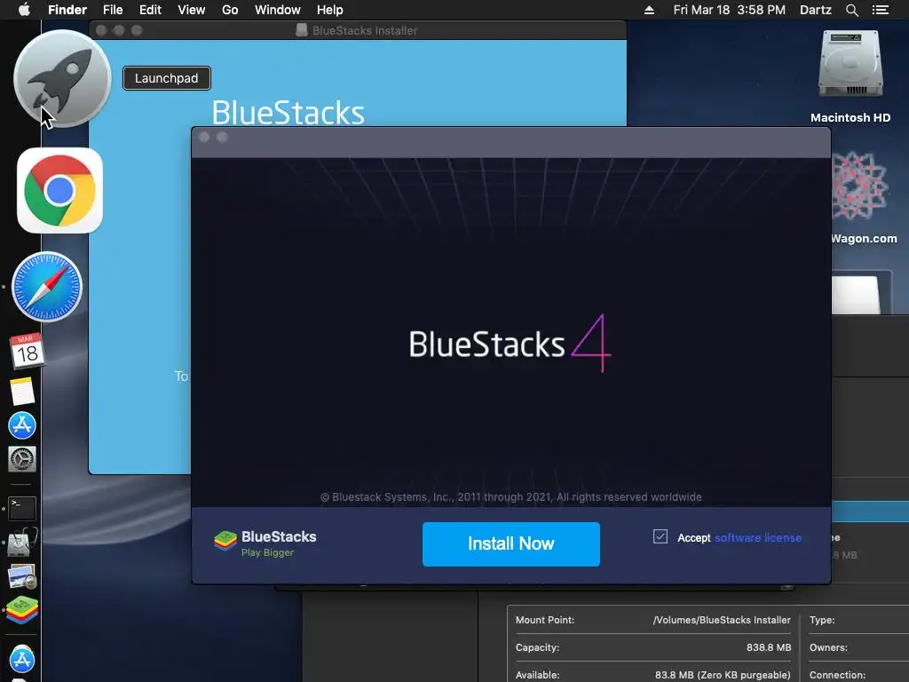Viewport: 909px width, 682px height.
Task: Open System Preferences gear in dock
Action: (22, 459)
